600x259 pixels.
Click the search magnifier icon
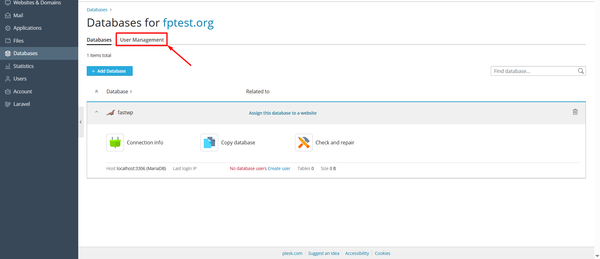click(x=581, y=71)
